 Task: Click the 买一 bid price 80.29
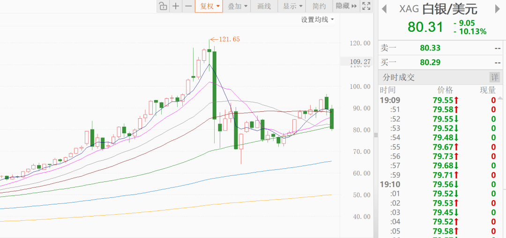click(430, 62)
